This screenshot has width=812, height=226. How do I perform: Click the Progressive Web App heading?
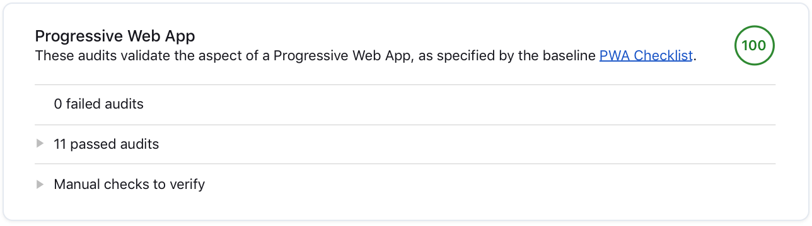pyautogui.click(x=115, y=35)
